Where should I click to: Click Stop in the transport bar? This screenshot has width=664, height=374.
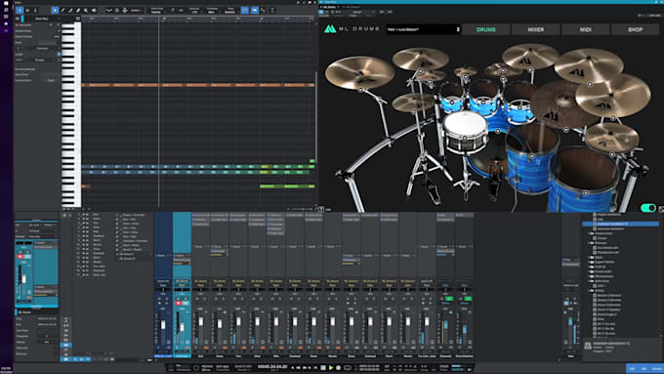[323, 368]
